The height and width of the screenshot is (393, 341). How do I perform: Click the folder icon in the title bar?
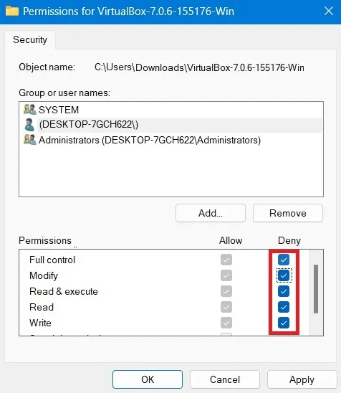[x=12, y=11]
